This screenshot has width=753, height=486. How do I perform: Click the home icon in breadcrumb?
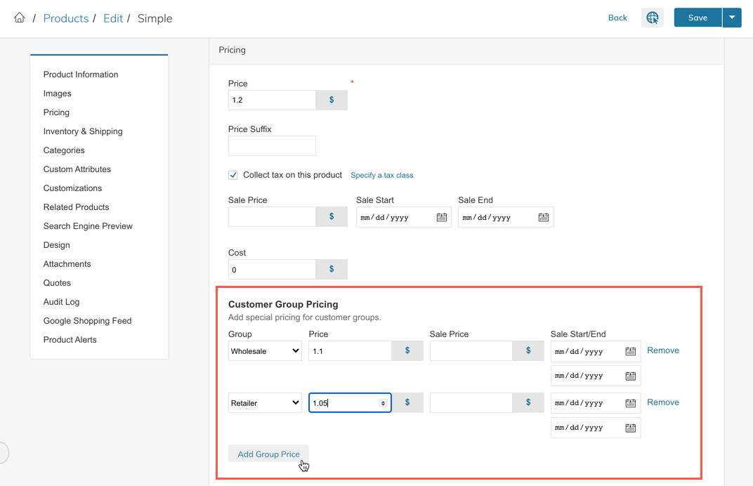tap(19, 18)
